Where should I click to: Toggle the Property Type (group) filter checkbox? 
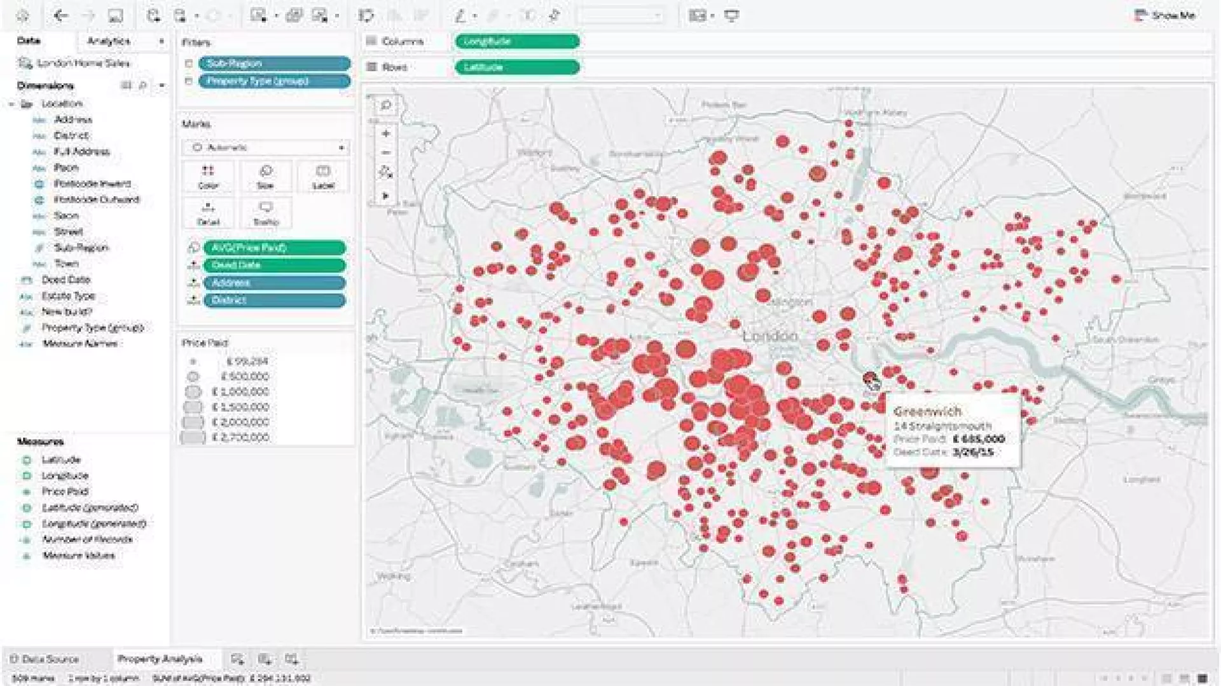(x=189, y=81)
